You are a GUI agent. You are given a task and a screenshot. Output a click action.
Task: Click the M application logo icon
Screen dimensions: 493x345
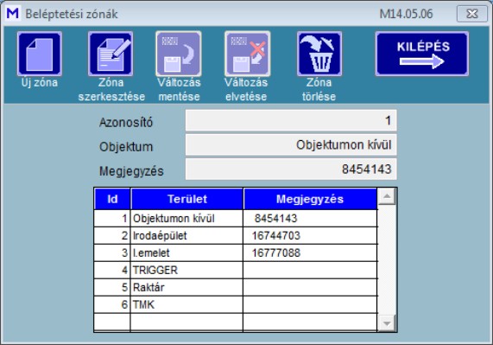13,14
